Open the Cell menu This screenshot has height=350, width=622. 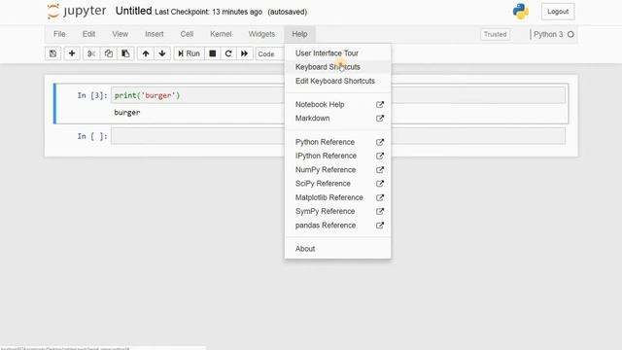(187, 34)
